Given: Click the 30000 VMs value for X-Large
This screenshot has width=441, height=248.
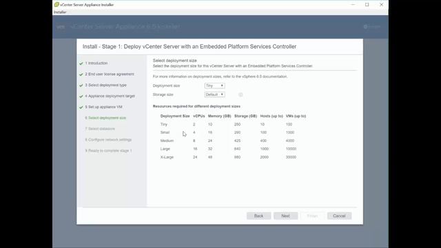Looking at the screenshot, I should coord(291,157).
